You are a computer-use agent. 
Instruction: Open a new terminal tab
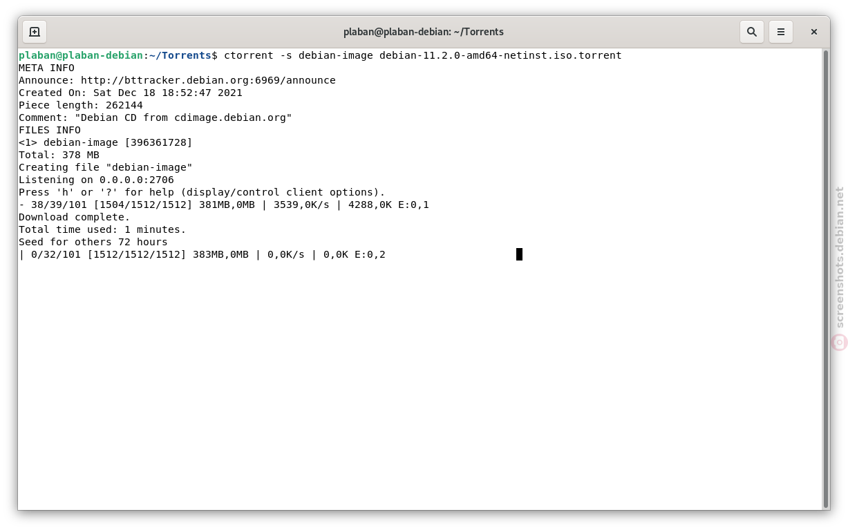[x=35, y=32]
